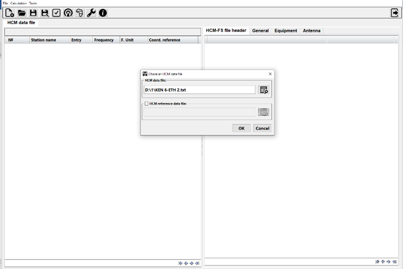Click the dialog title bar application icon

click(x=145, y=74)
